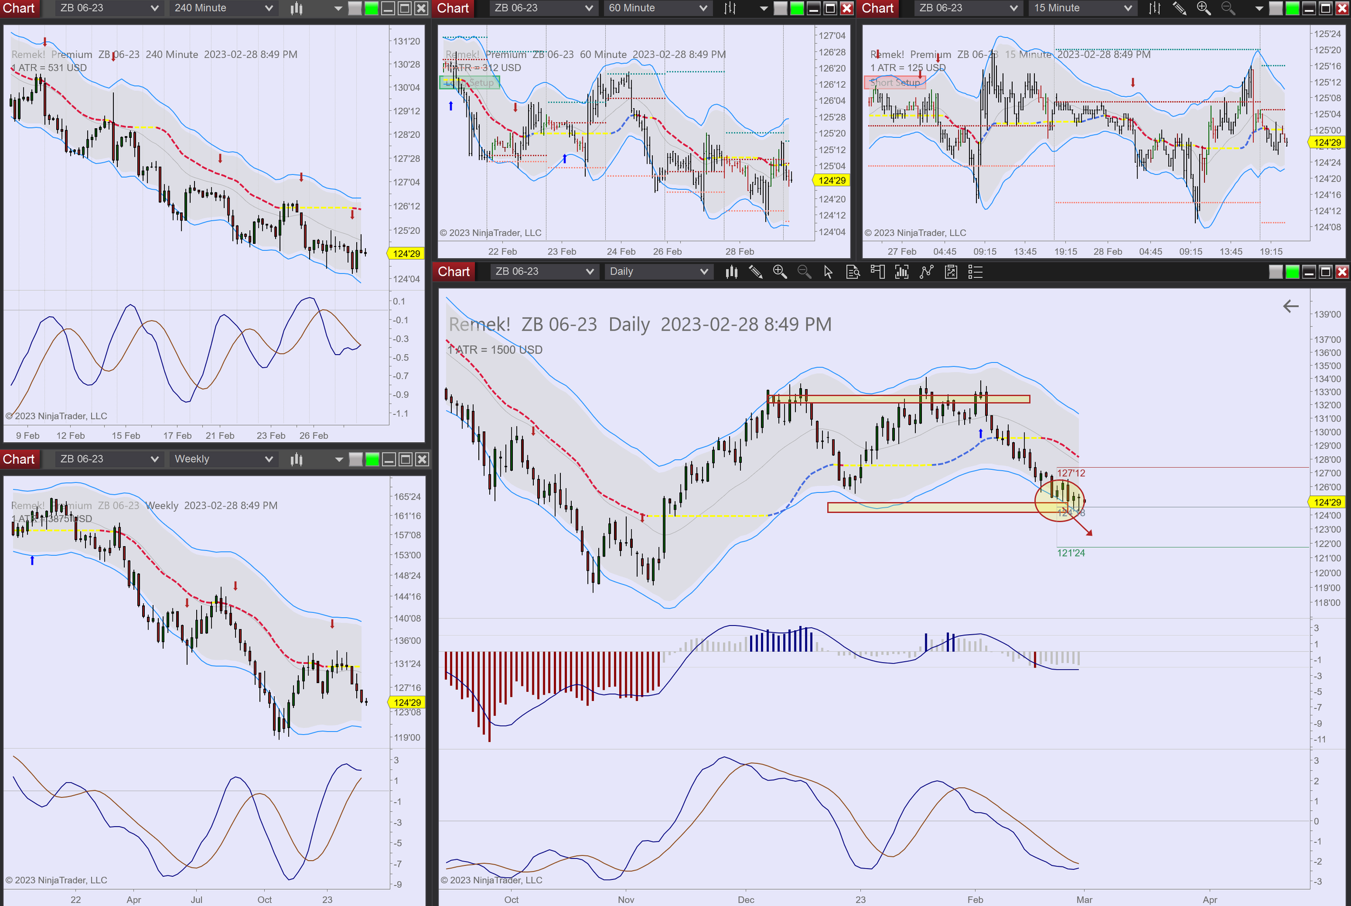The height and width of the screenshot is (906, 1351).
Task: Toggle green link button on 15 Minute chart
Action: tap(1292, 8)
